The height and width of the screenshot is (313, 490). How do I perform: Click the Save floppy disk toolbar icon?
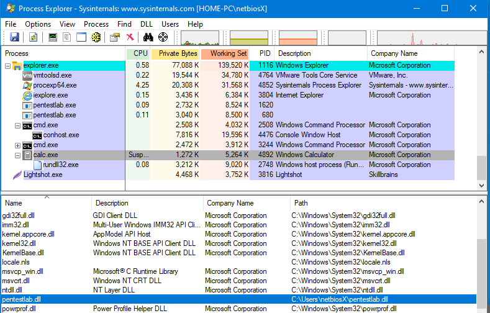[14, 37]
